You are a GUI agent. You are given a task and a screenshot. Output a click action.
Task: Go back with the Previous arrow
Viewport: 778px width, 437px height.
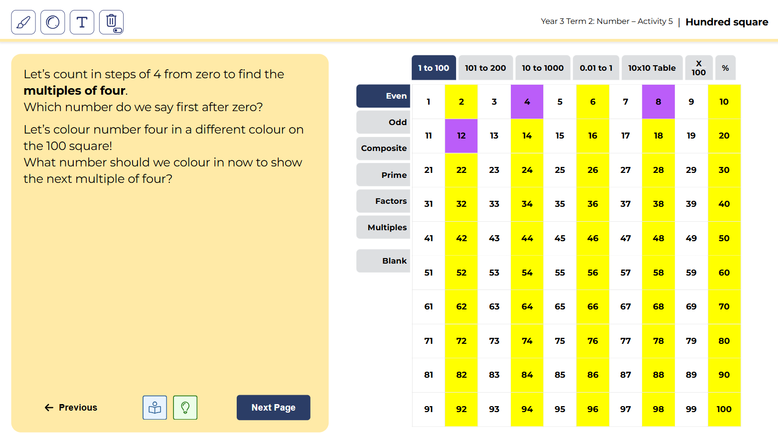(x=71, y=408)
